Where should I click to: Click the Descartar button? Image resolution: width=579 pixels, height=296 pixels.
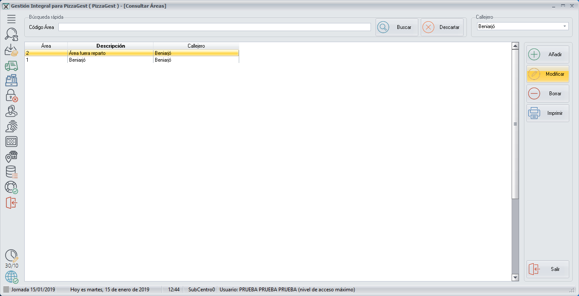click(442, 27)
